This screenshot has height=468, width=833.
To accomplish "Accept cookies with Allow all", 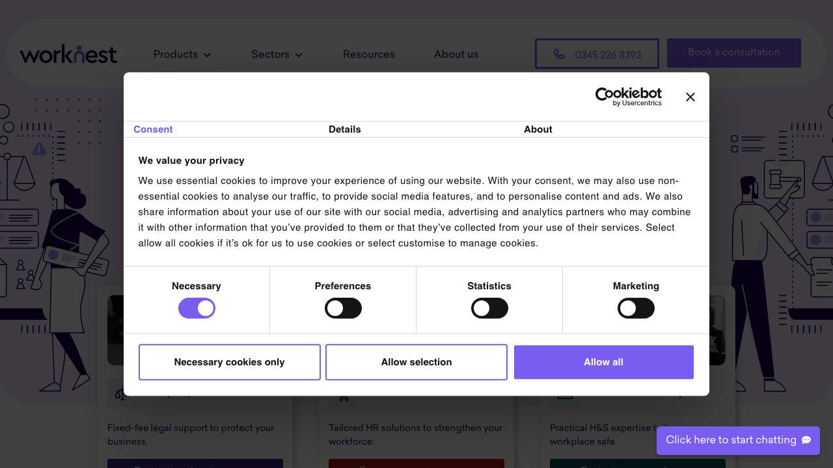I will tap(603, 362).
